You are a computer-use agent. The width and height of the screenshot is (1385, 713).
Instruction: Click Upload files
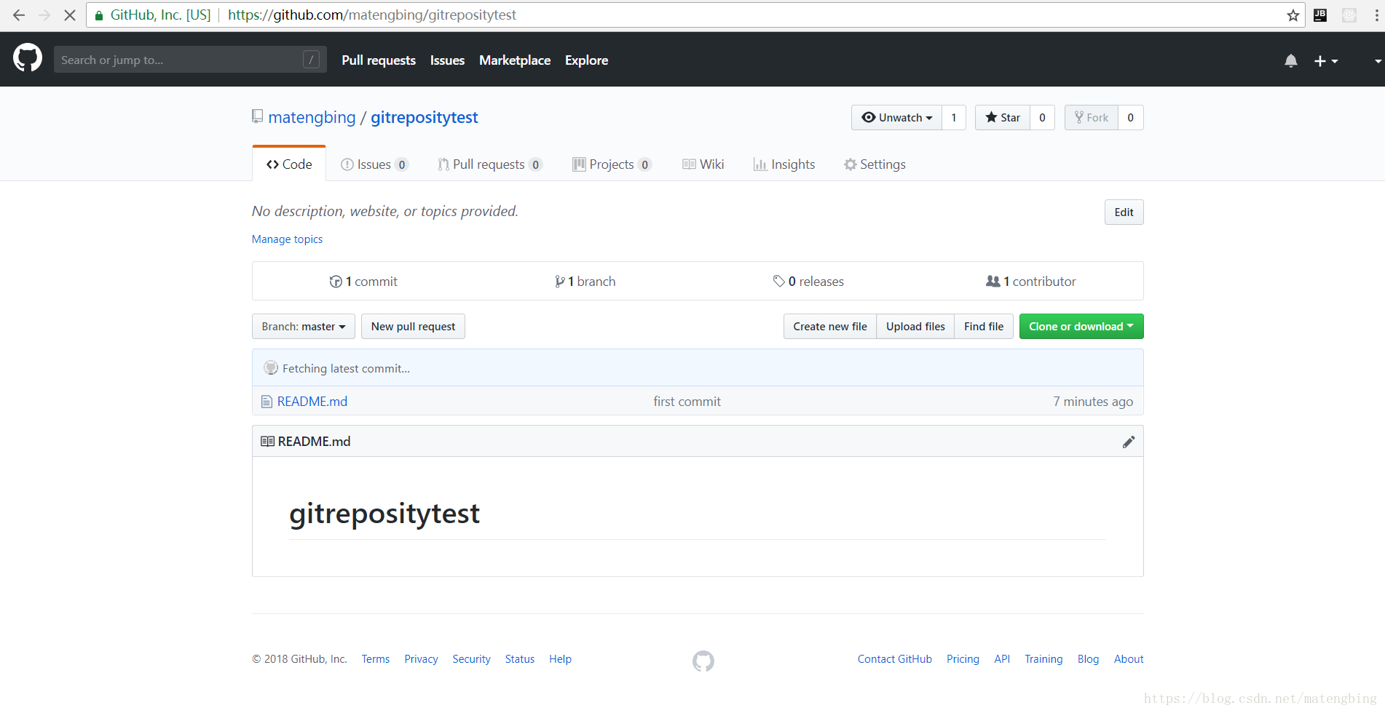(915, 327)
